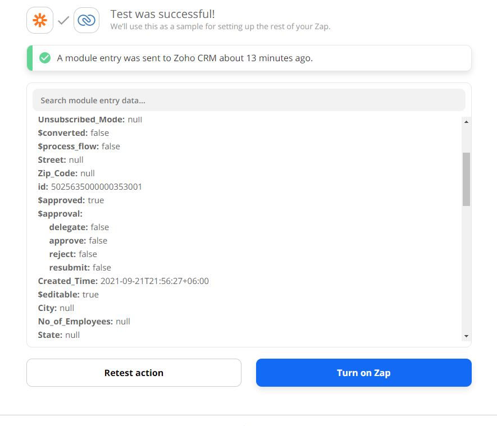Click the No_of_Employees entry
The width and height of the screenshot is (497, 426).
(x=84, y=321)
